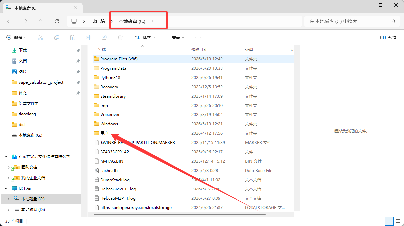Click the file list horizontal scrollbar

click(x=179, y=215)
